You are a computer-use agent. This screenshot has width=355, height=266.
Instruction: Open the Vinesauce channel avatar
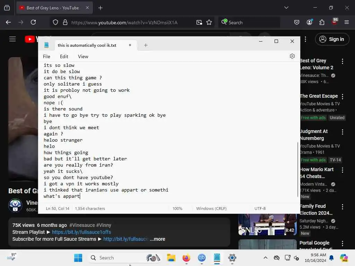[15, 205]
